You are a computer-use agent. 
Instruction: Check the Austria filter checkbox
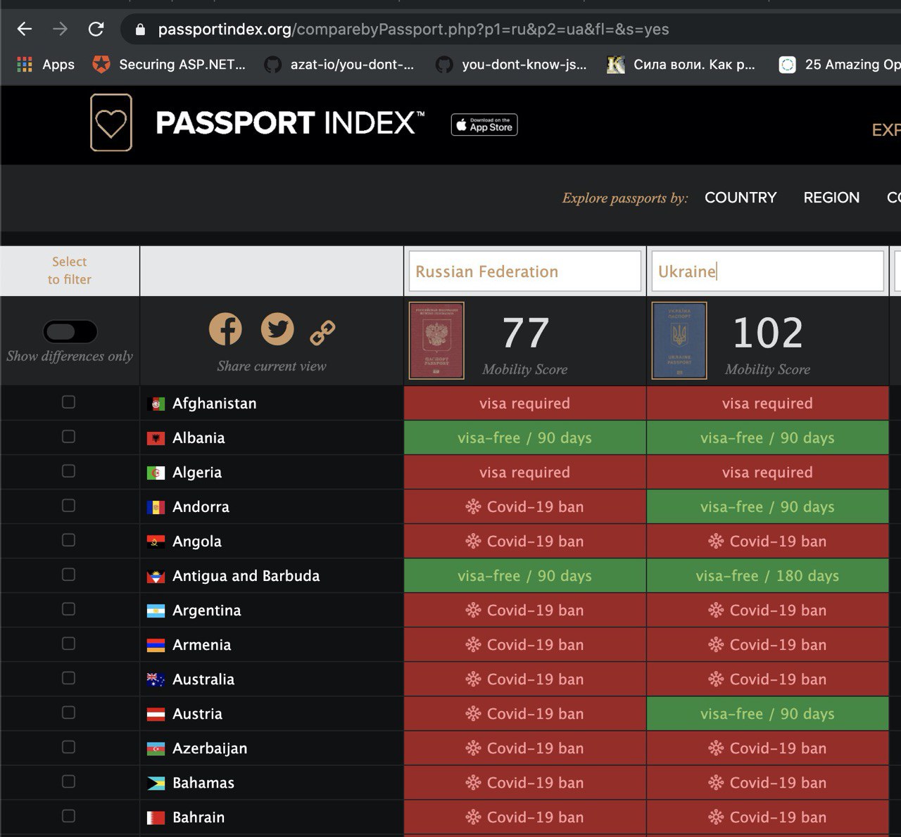68,712
